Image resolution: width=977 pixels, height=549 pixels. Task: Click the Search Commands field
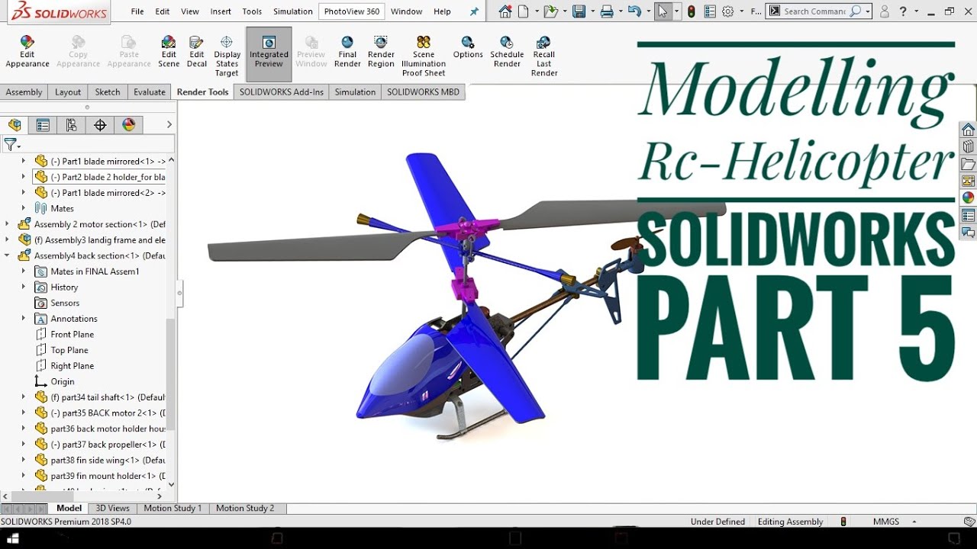tap(815, 11)
